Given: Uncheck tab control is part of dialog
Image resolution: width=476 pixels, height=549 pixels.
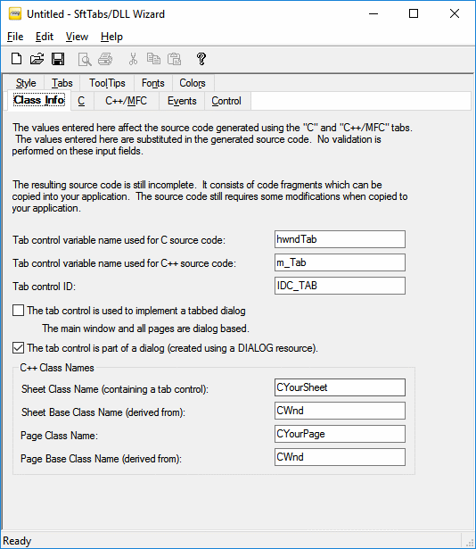Looking at the screenshot, I should click(18, 347).
